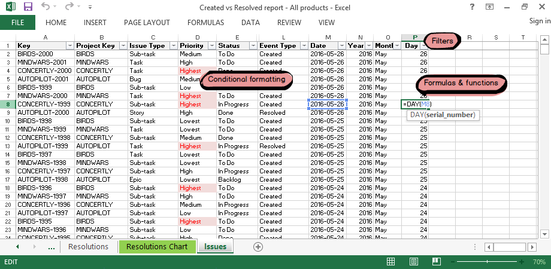The image size is (551, 269).
Task: Click the 70% zoom level
Action: [x=539, y=262]
